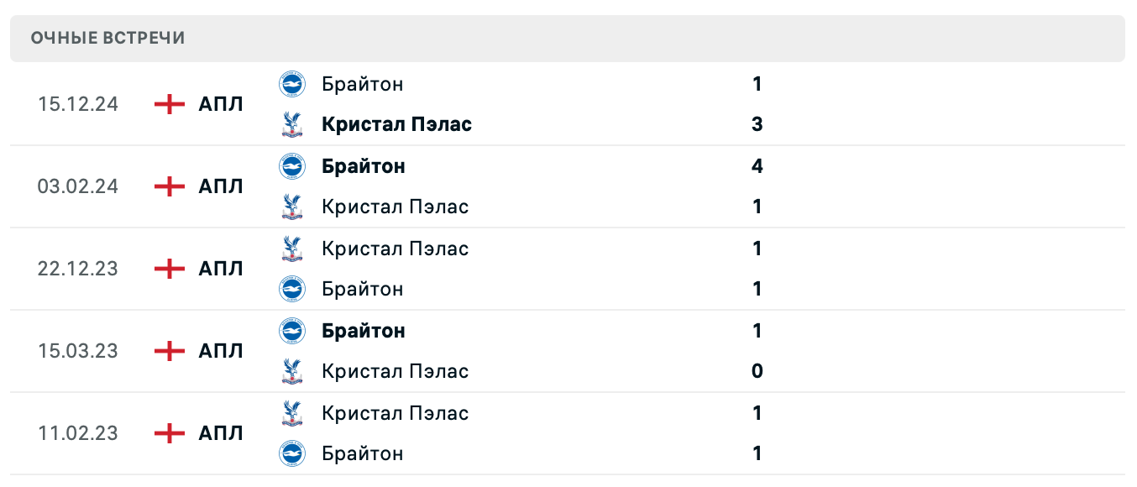Click Crystal Palace crest in the 11.02.23 match
This screenshot has width=1137, height=487.
tap(291, 413)
